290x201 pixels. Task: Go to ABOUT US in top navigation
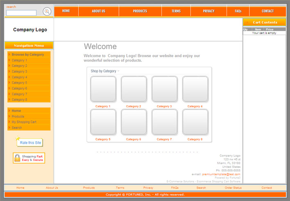click(98, 11)
